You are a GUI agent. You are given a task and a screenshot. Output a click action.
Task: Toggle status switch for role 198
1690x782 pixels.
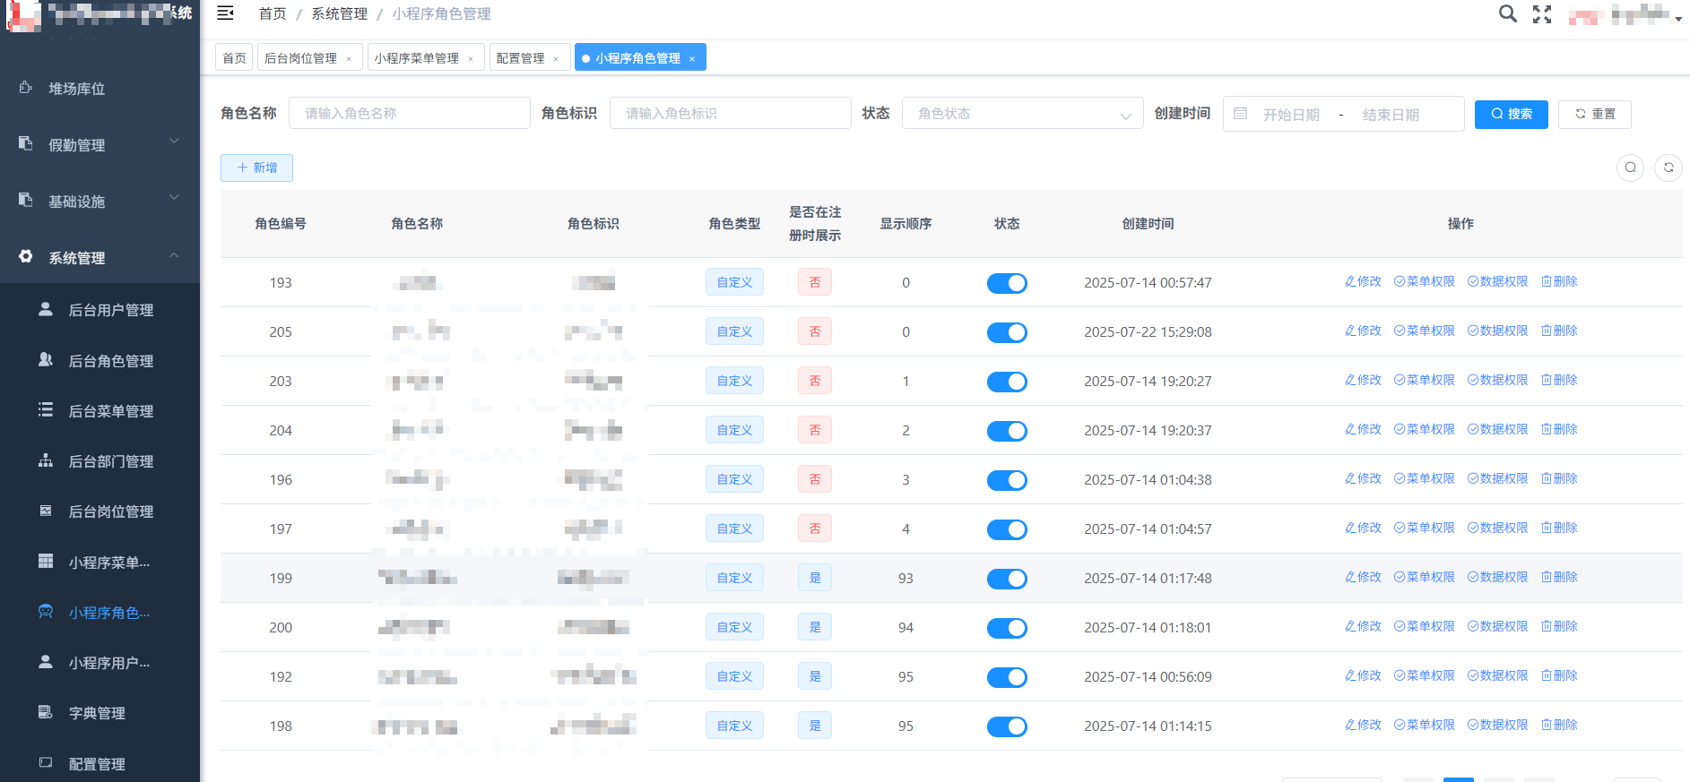(x=1007, y=726)
